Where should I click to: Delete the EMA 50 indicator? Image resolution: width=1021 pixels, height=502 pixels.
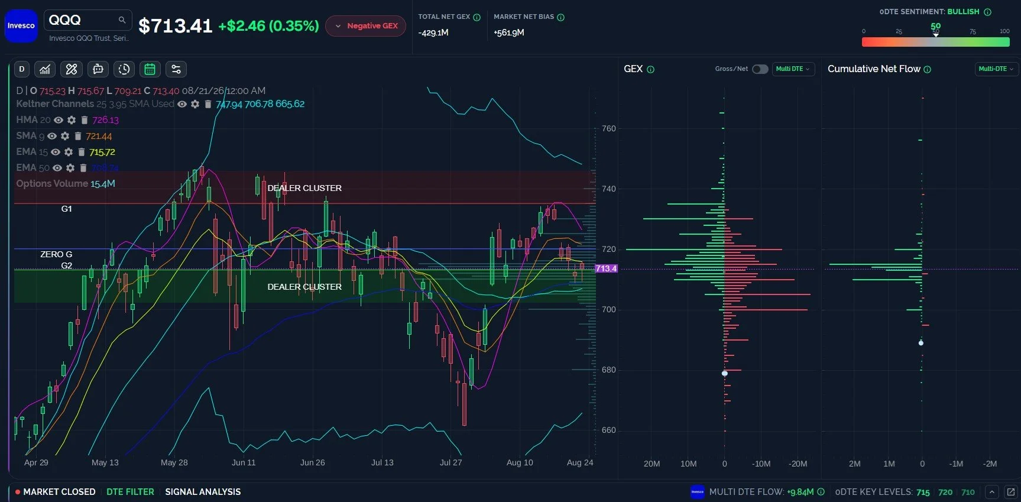[x=83, y=168]
